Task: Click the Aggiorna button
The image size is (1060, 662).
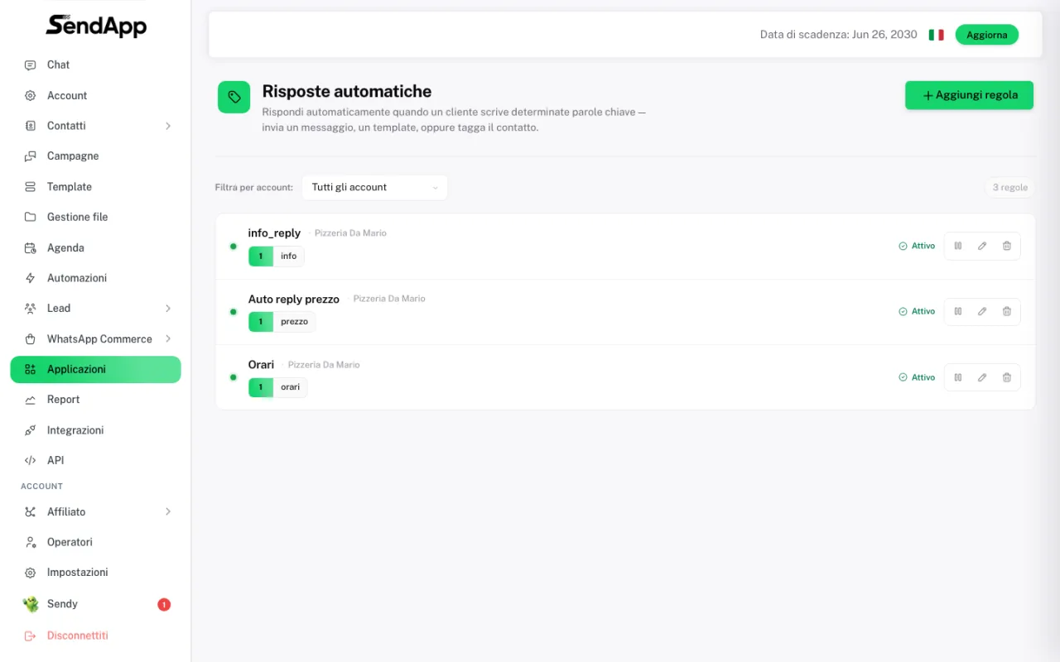Action: 987,35
